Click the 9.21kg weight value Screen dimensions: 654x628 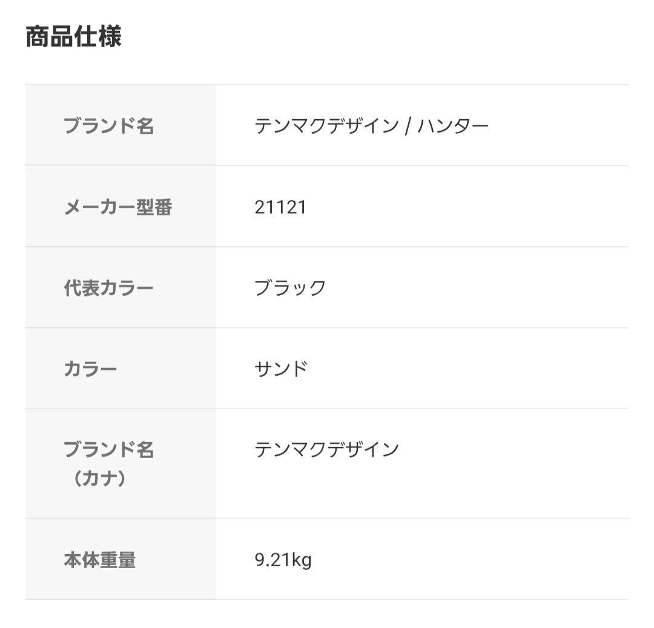click(x=283, y=560)
